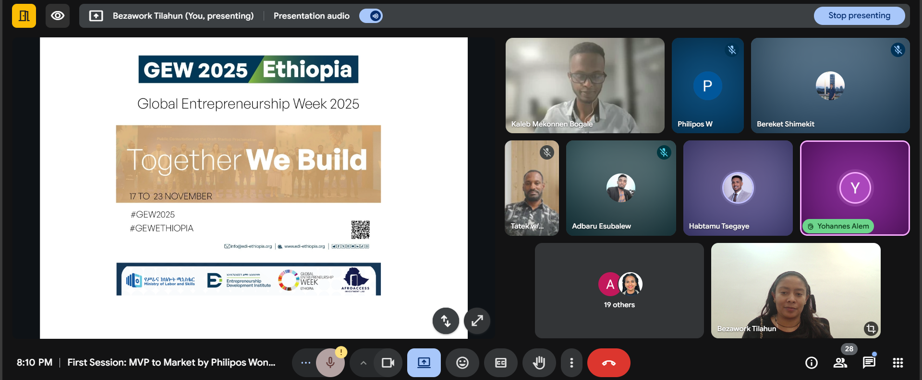Click Habtamu Tsegaye's profile avatar
Screen dimensions: 922x380
point(738,188)
